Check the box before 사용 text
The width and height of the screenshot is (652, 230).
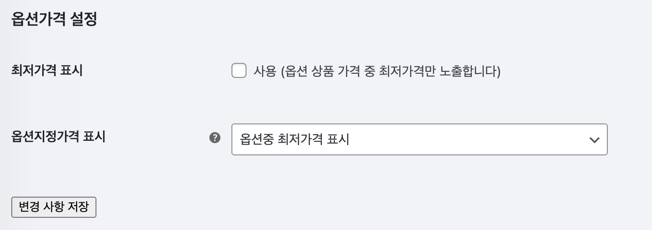point(239,71)
